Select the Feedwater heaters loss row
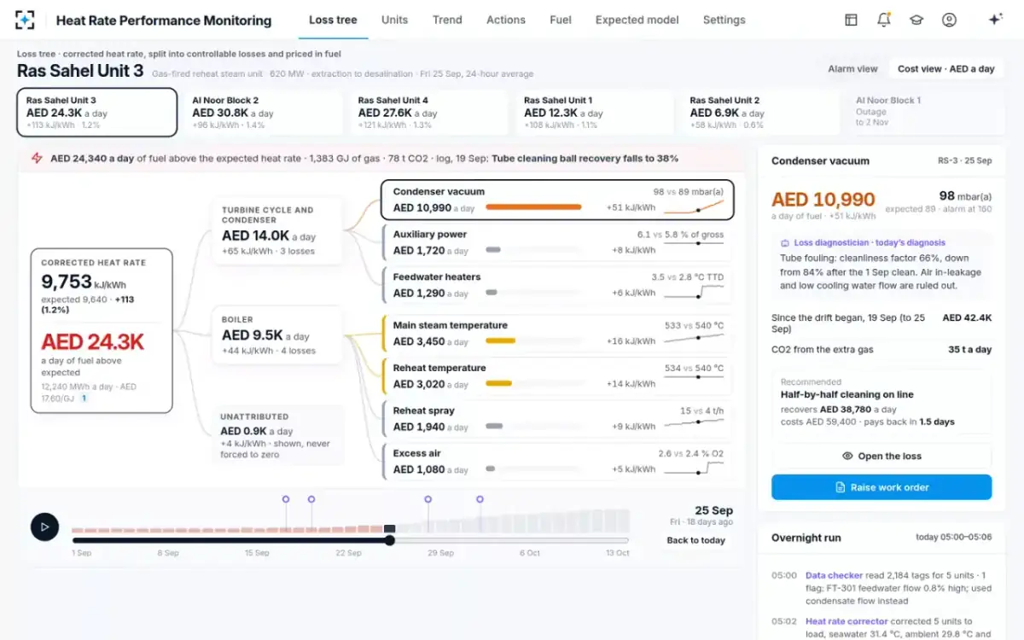Screen dimensions: 1024x640 tap(557, 285)
